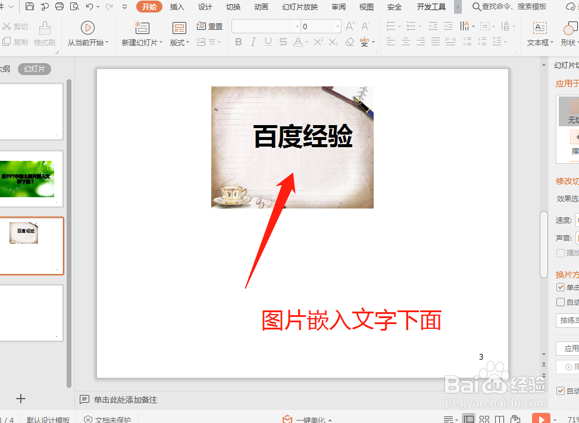Click the orange slideshow play button in status bar

[x=541, y=418]
